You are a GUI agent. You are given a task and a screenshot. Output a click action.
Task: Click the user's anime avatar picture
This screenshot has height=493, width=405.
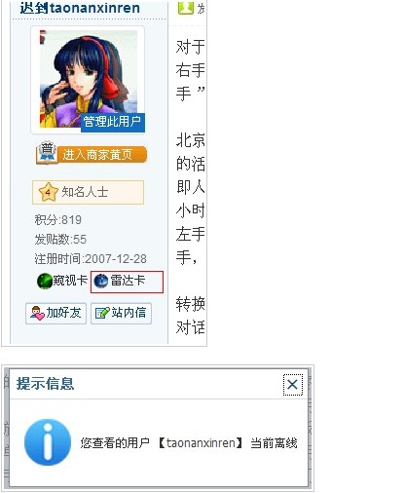(x=89, y=79)
